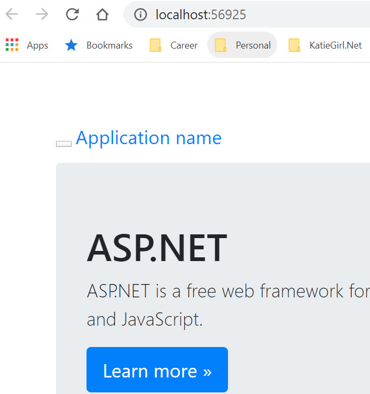Click the Learn more button

(157, 369)
